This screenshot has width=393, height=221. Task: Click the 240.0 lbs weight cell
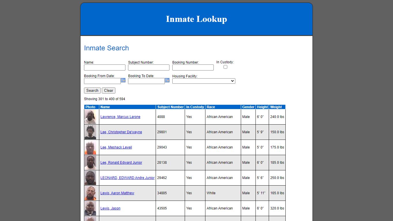pos(277,117)
